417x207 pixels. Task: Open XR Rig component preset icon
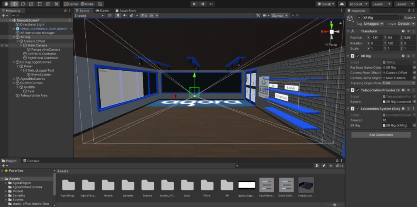click(x=409, y=56)
